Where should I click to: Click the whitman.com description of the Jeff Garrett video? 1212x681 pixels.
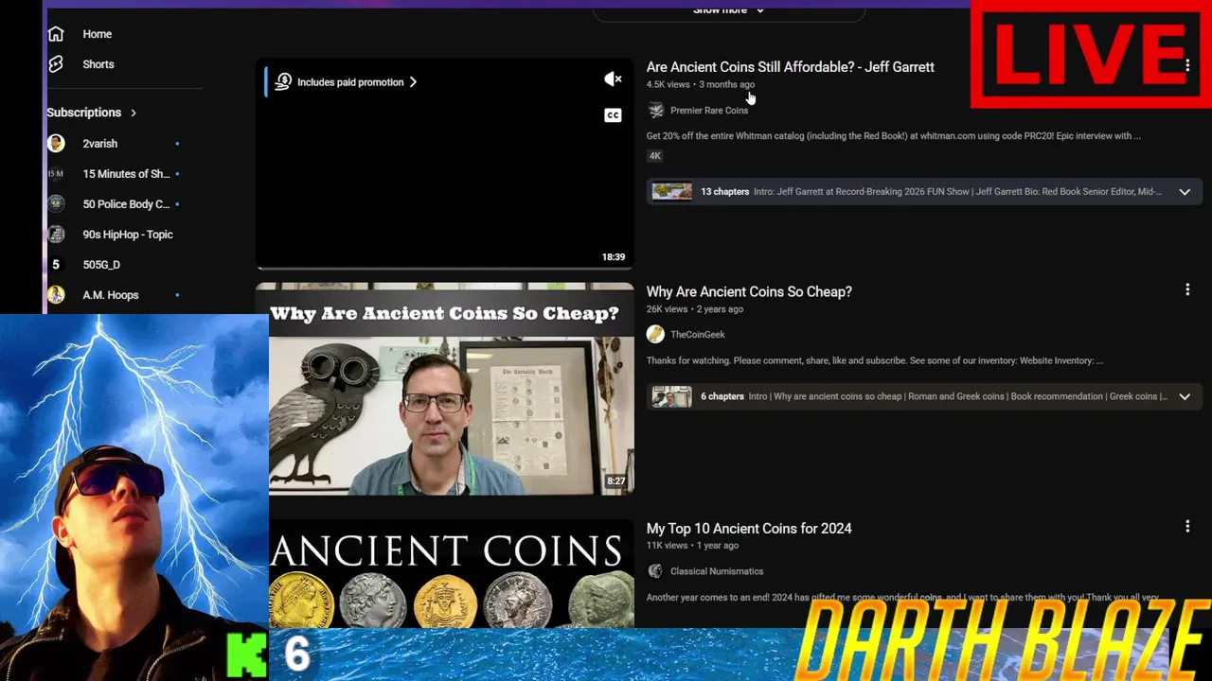point(894,136)
